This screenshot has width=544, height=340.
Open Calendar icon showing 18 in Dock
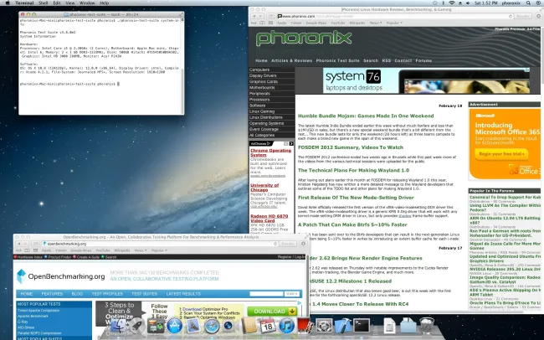click(x=268, y=326)
